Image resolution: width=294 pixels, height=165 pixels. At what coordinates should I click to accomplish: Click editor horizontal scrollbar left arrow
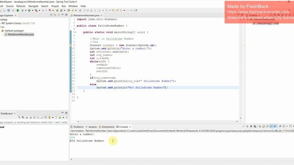78,121
